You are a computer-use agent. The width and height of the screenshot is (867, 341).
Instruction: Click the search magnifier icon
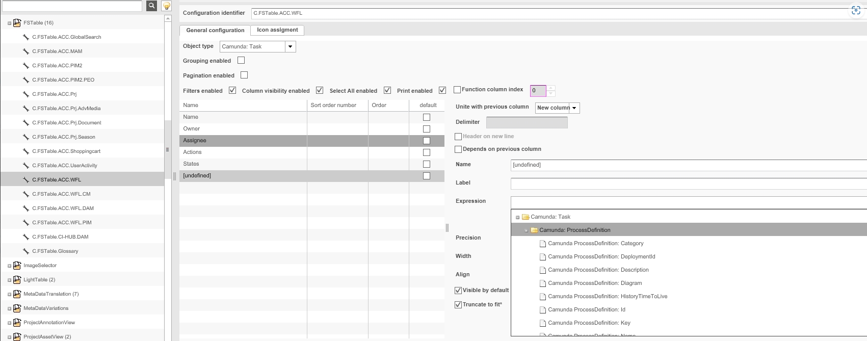[151, 6]
